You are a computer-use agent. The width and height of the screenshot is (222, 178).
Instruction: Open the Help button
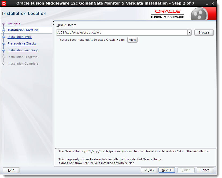tap(11, 170)
